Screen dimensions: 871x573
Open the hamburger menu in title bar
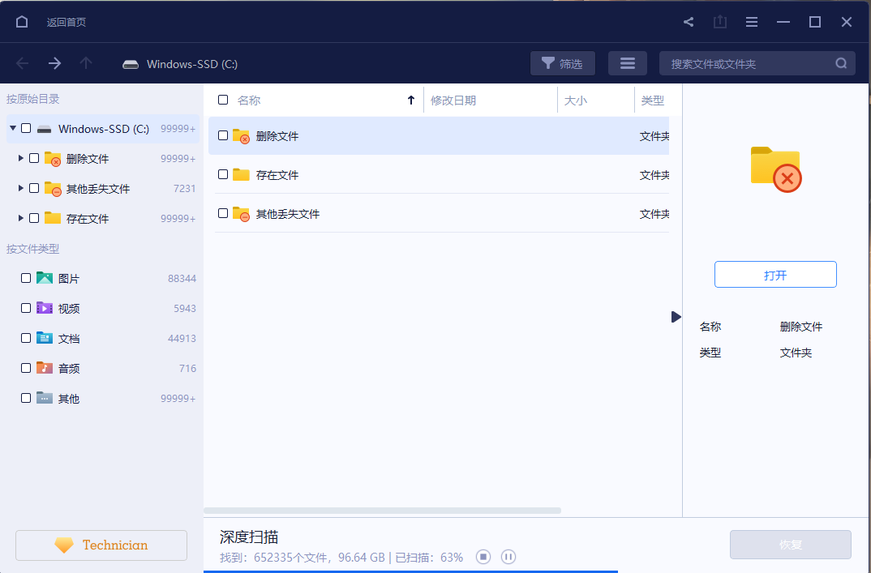[x=752, y=22]
